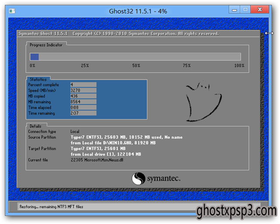This screenshot has height=224, width=280.
Task: Click the Time elapsed value 0:08
Action: point(83,108)
